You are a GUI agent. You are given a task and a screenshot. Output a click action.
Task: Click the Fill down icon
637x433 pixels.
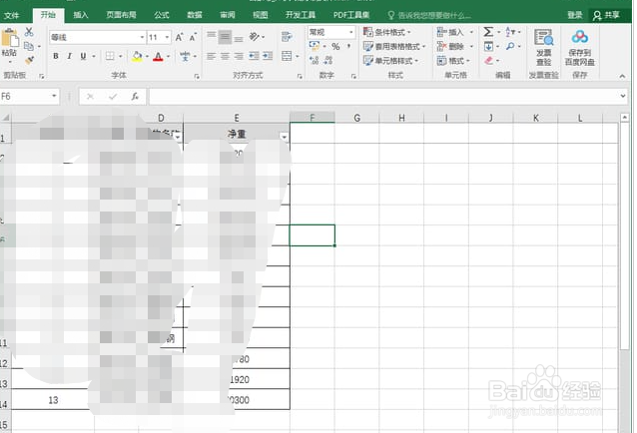pos(488,46)
